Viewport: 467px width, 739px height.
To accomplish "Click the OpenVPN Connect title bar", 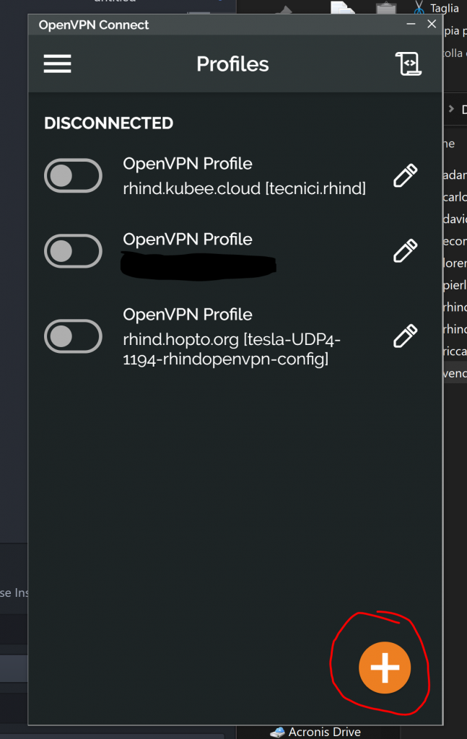I will (x=217, y=25).
